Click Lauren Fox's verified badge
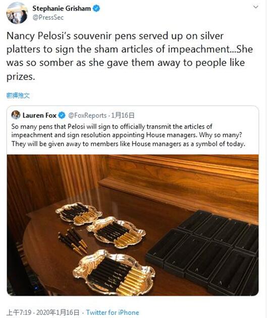 click(x=62, y=115)
